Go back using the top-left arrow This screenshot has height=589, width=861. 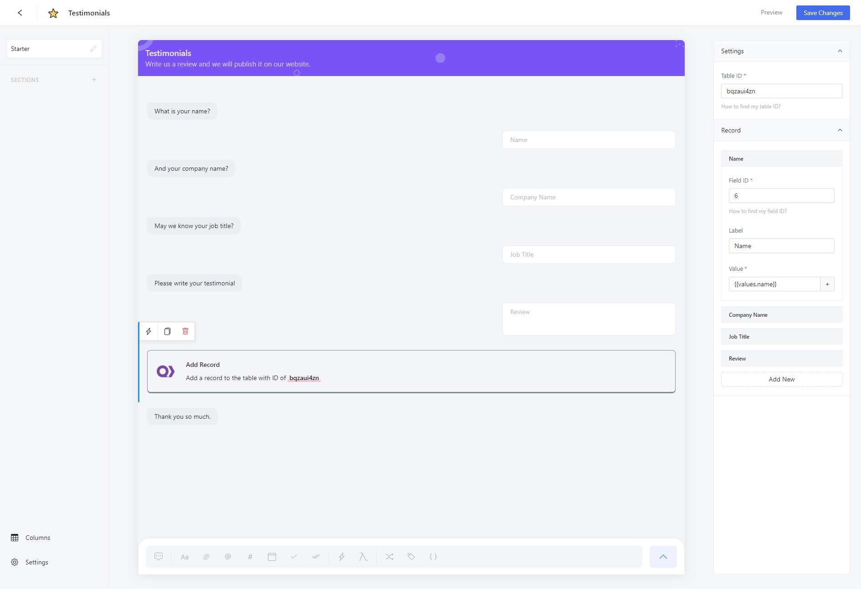[x=20, y=13]
